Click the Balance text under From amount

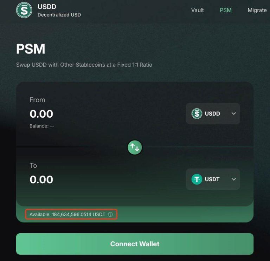coord(42,126)
